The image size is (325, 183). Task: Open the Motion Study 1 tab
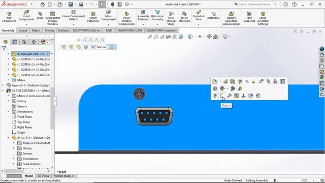point(63,176)
